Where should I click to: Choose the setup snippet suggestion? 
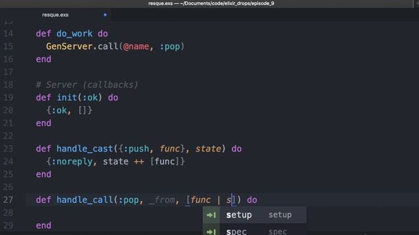click(x=255, y=215)
